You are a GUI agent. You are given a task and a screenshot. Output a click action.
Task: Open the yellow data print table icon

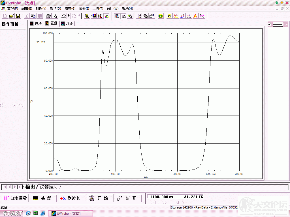[169, 16]
